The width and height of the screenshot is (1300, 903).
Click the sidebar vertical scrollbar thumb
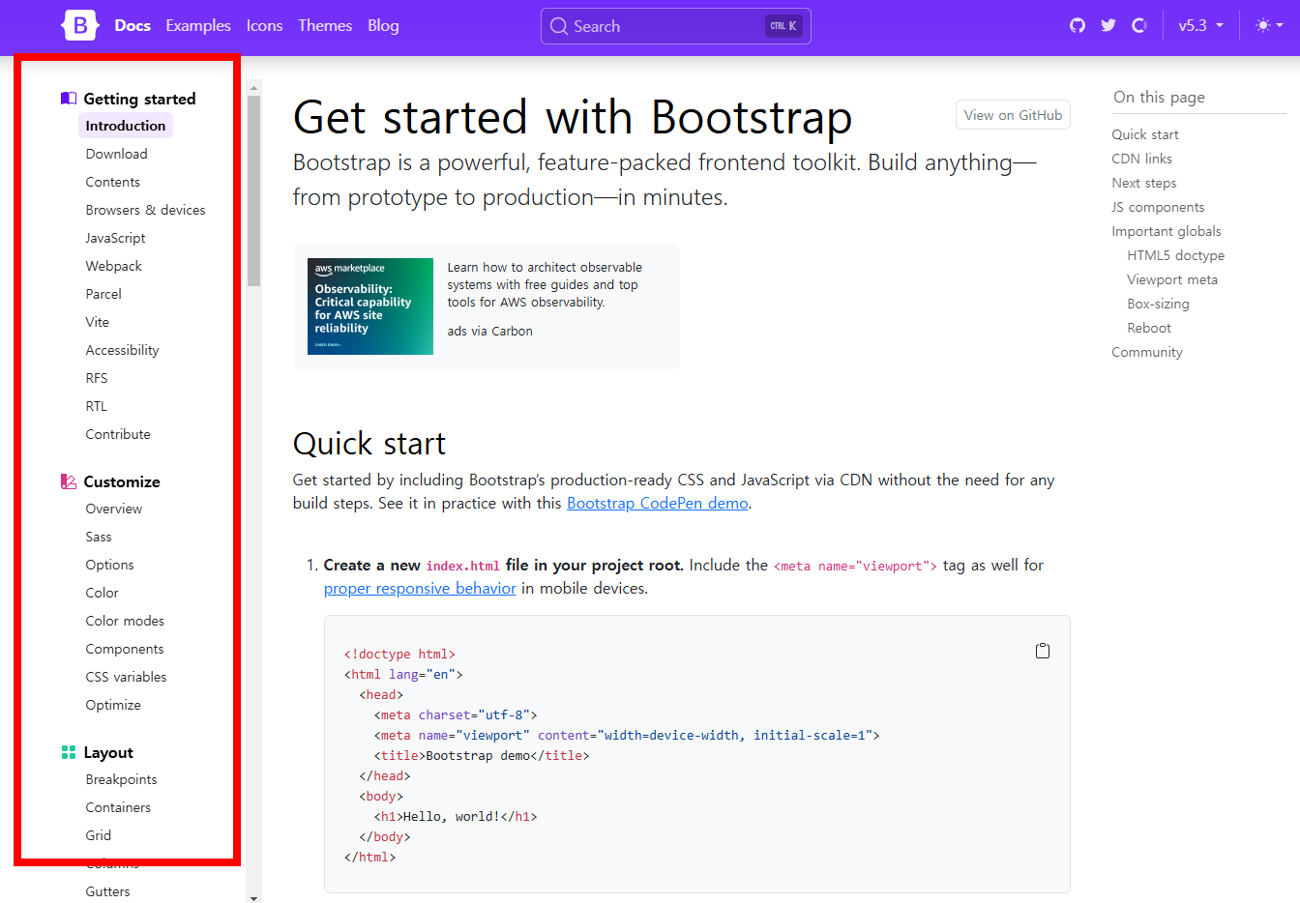point(254,190)
